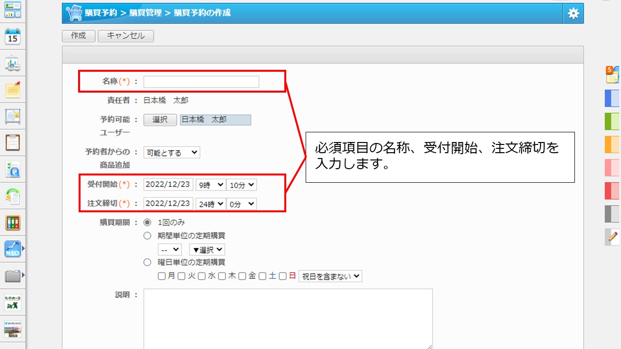Check the 火 weekday checkbox
This screenshot has width=621, height=349.
pos(181,276)
